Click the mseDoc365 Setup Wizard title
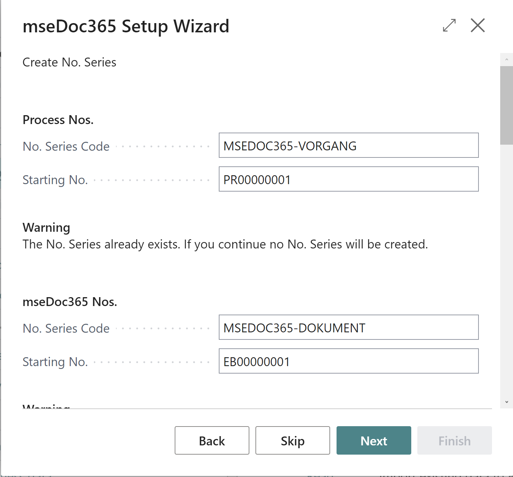513x477 pixels. (x=126, y=26)
